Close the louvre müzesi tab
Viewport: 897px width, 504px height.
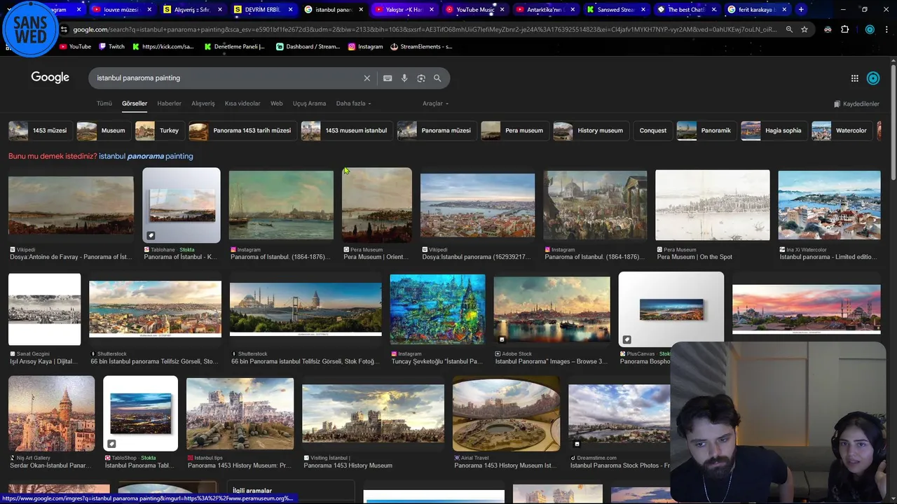pyautogui.click(x=150, y=10)
